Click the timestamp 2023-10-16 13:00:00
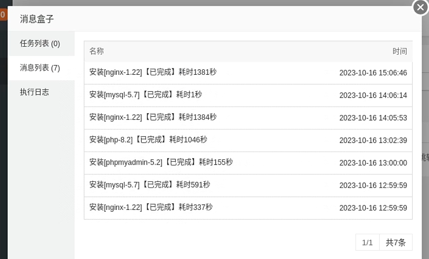Viewport: 429px width, 259px height. (373, 163)
